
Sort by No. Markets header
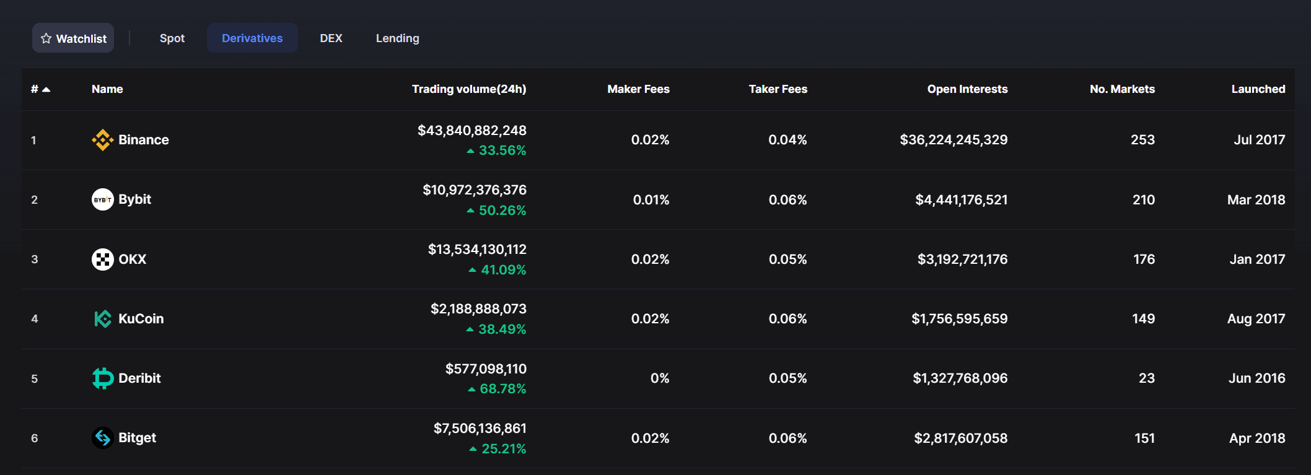point(1122,89)
